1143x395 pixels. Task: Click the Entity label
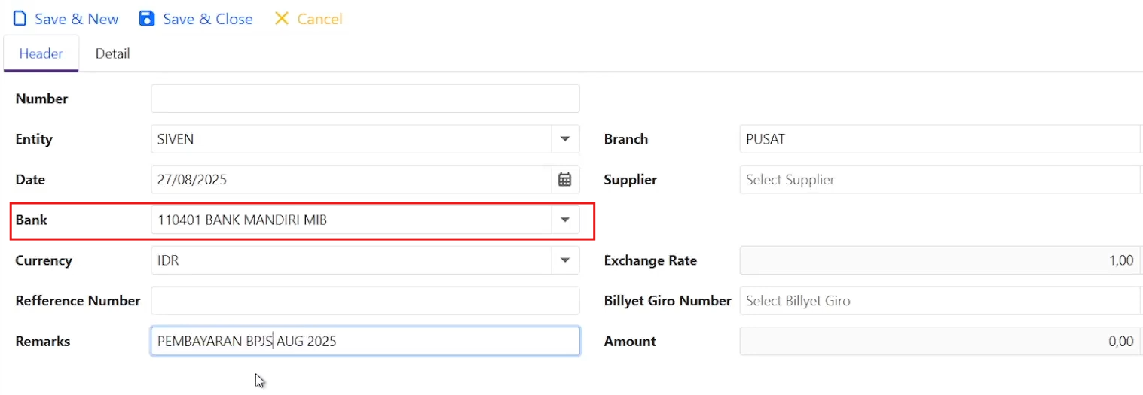(x=34, y=139)
